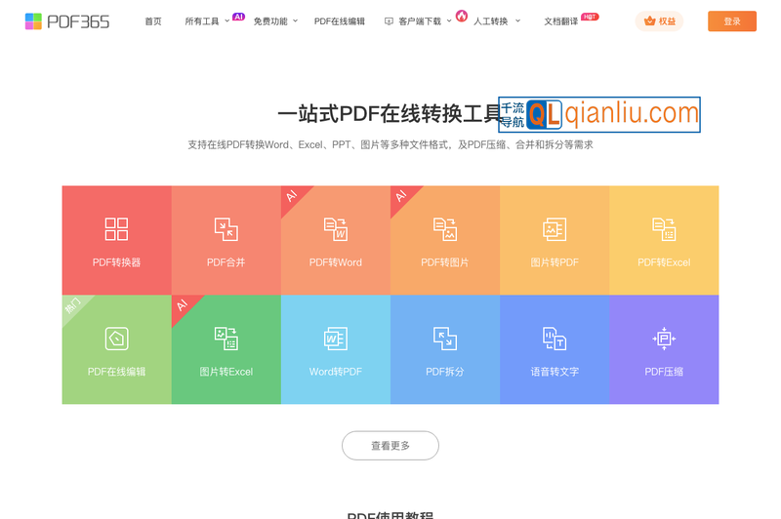This screenshot has height=519, width=781.
Task: Click the PDF合并 tile label
Action: pyautogui.click(x=226, y=262)
